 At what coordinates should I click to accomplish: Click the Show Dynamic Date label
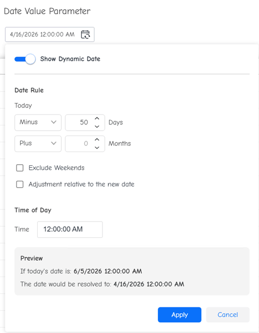click(70, 59)
